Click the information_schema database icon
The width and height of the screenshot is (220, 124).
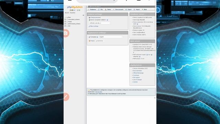click(67, 20)
